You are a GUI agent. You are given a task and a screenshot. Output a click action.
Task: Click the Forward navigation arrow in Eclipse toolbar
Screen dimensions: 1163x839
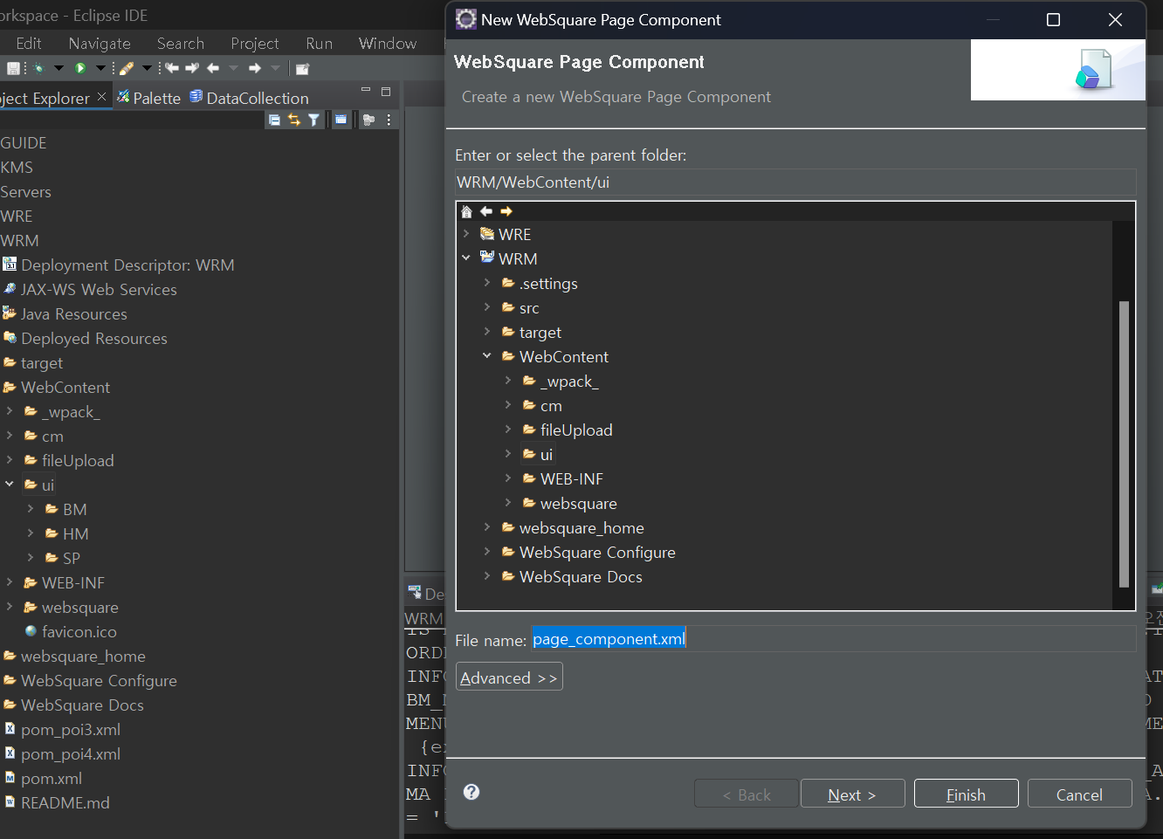point(255,68)
